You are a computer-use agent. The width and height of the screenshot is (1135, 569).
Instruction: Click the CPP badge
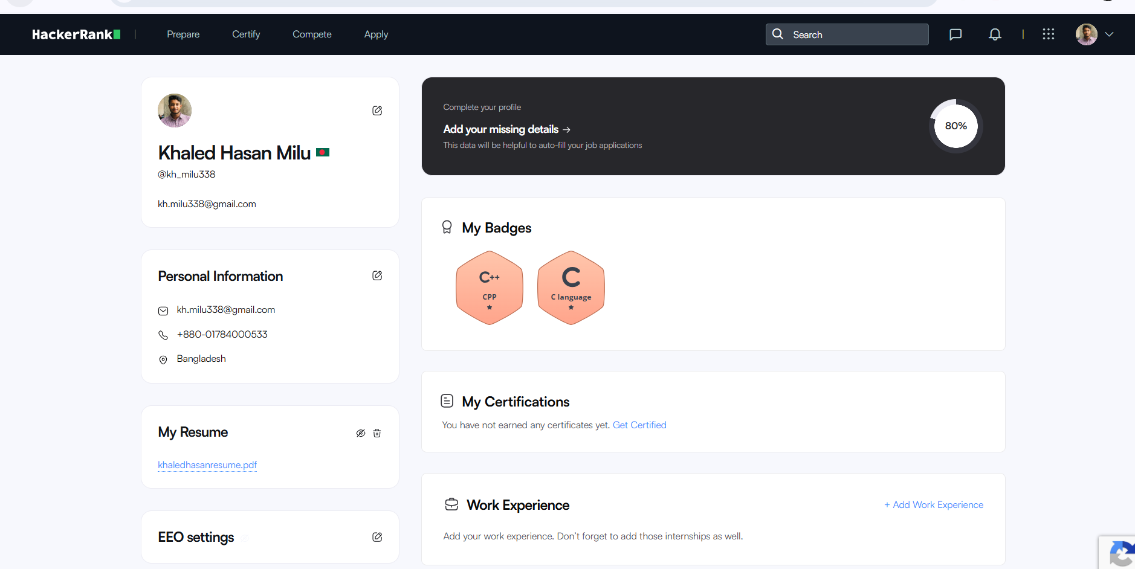[490, 288]
